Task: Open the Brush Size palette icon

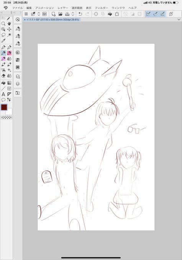Action: click(x=18, y=44)
